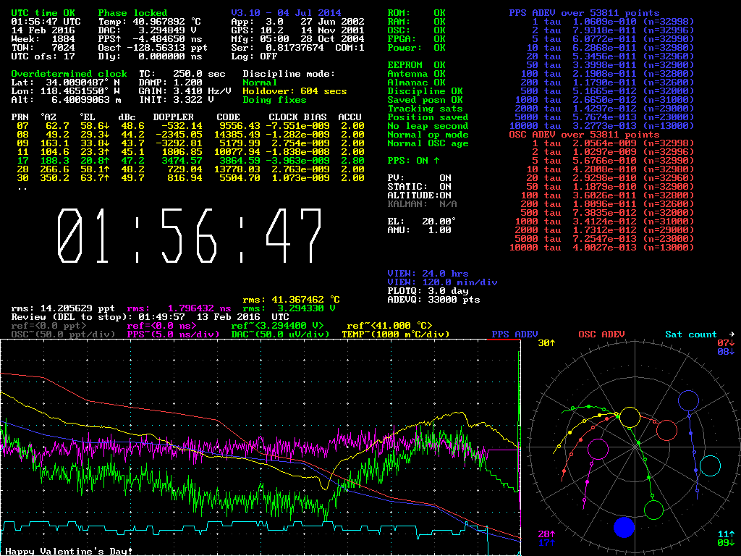The height and width of the screenshot is (556, 741).
Task: Click the Overdetermined clock heading
Action: [69, 74]
